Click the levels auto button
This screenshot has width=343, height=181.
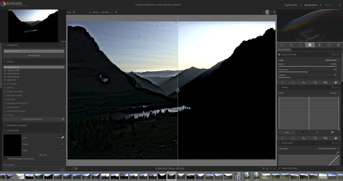tap(287, 133)
